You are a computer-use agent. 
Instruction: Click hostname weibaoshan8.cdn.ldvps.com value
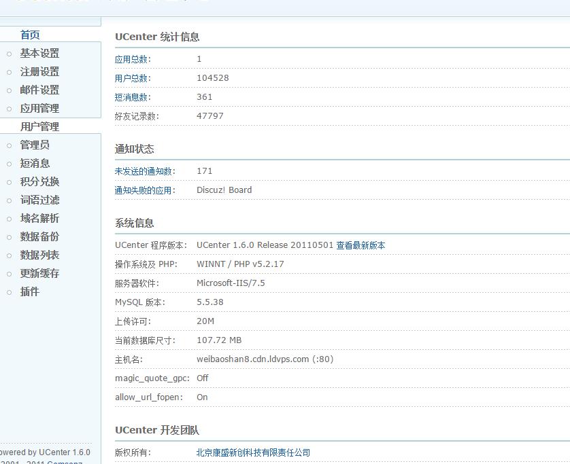pos(265,359)
